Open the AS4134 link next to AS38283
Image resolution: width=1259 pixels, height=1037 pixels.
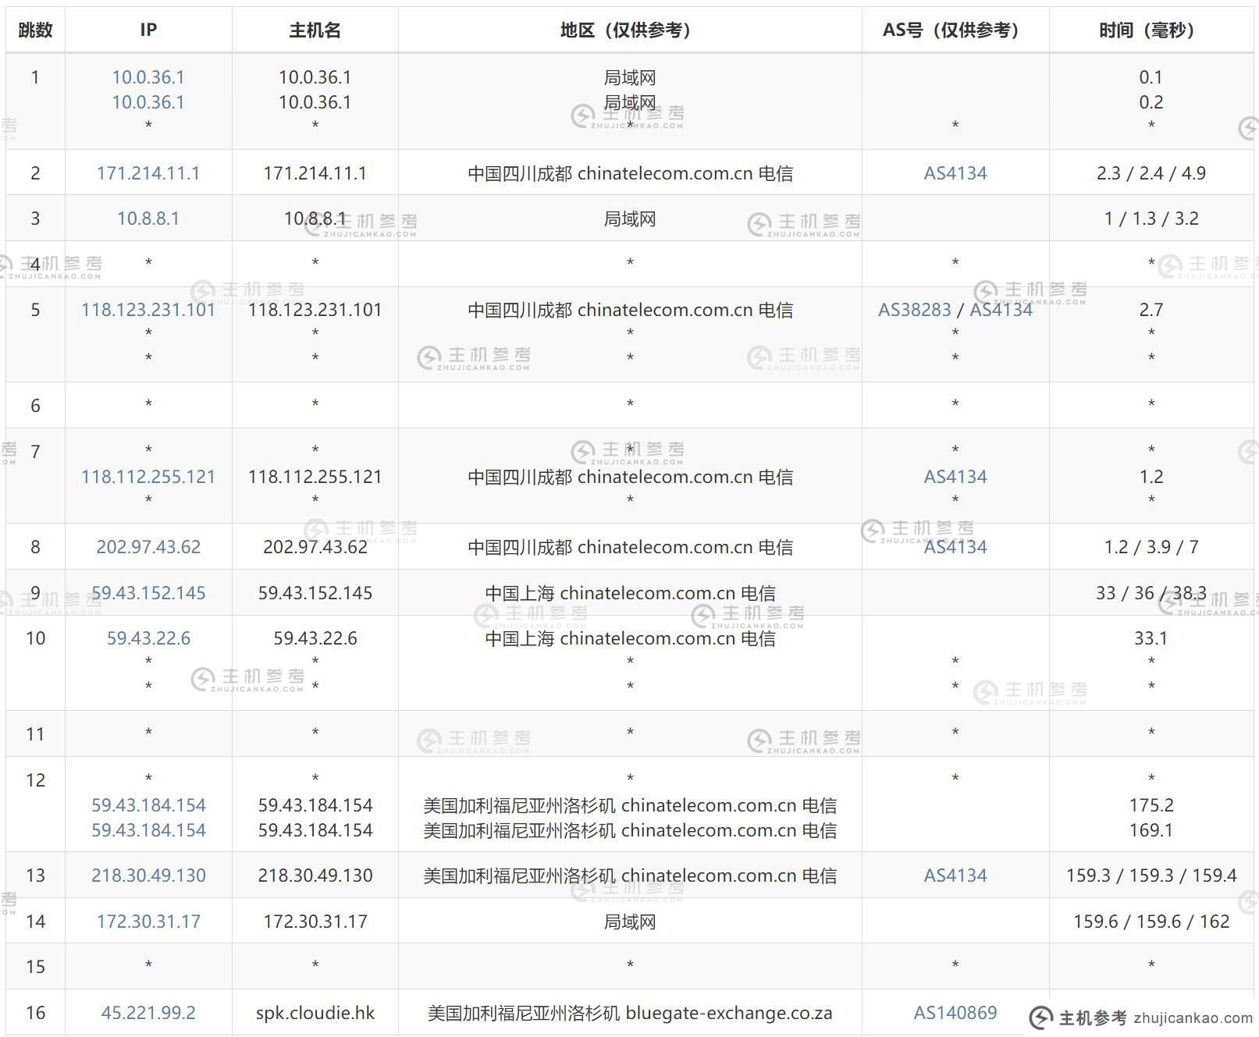click(x=1001, y=310)
